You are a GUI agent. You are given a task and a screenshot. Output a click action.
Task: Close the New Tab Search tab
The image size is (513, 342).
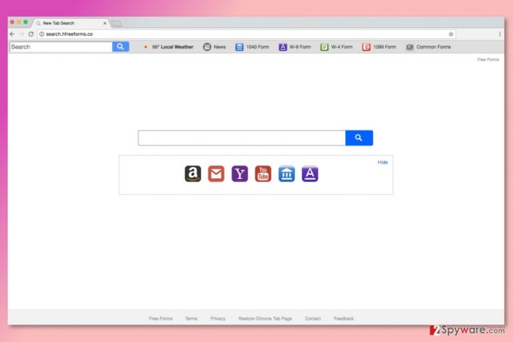pos(105,23)
